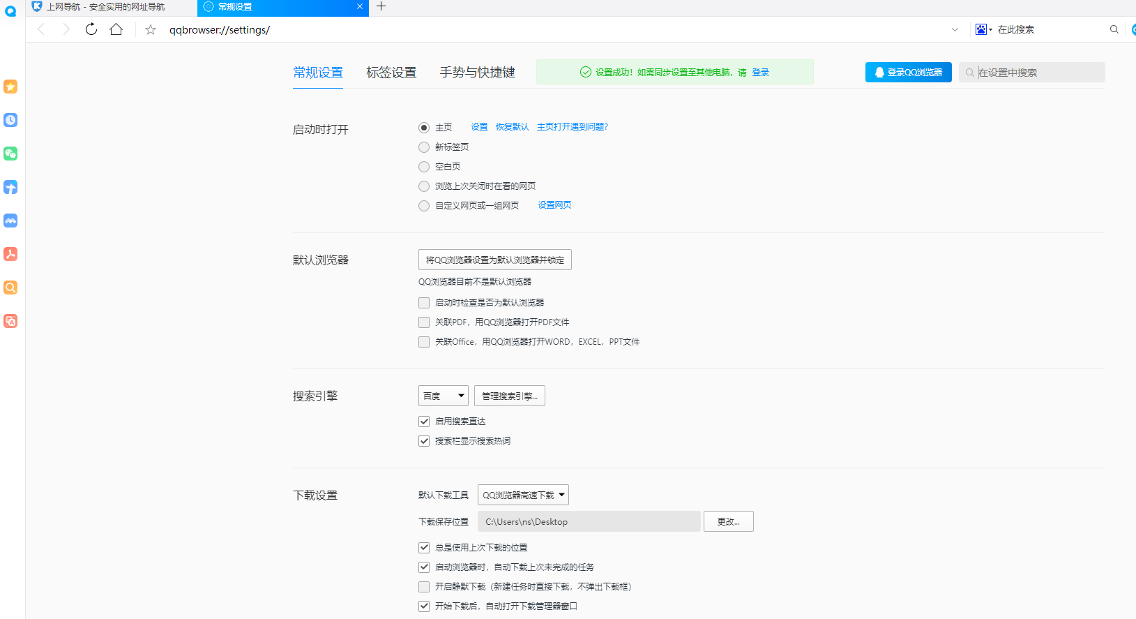
Task: Check 关联PDF open with QQ browser
Action: 424,322
